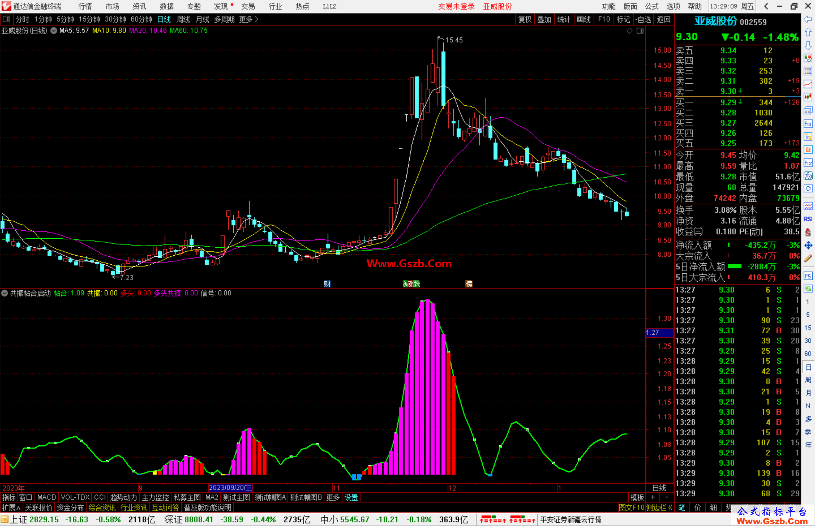
Task: Toggle the chart panel icon next to diamond
Action: point(640,31)
